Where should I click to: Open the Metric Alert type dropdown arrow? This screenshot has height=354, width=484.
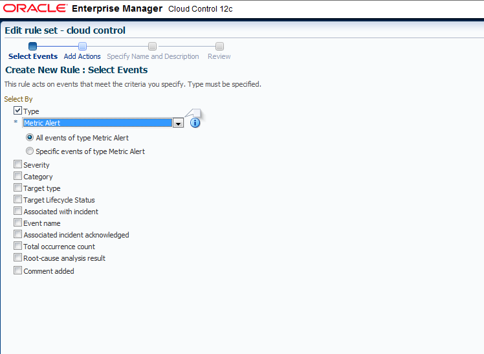click(178, 123)
